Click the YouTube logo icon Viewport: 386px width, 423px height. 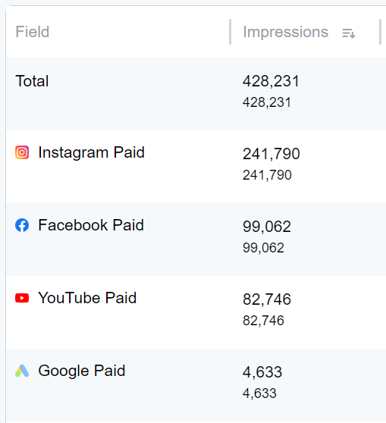(22, 298)
